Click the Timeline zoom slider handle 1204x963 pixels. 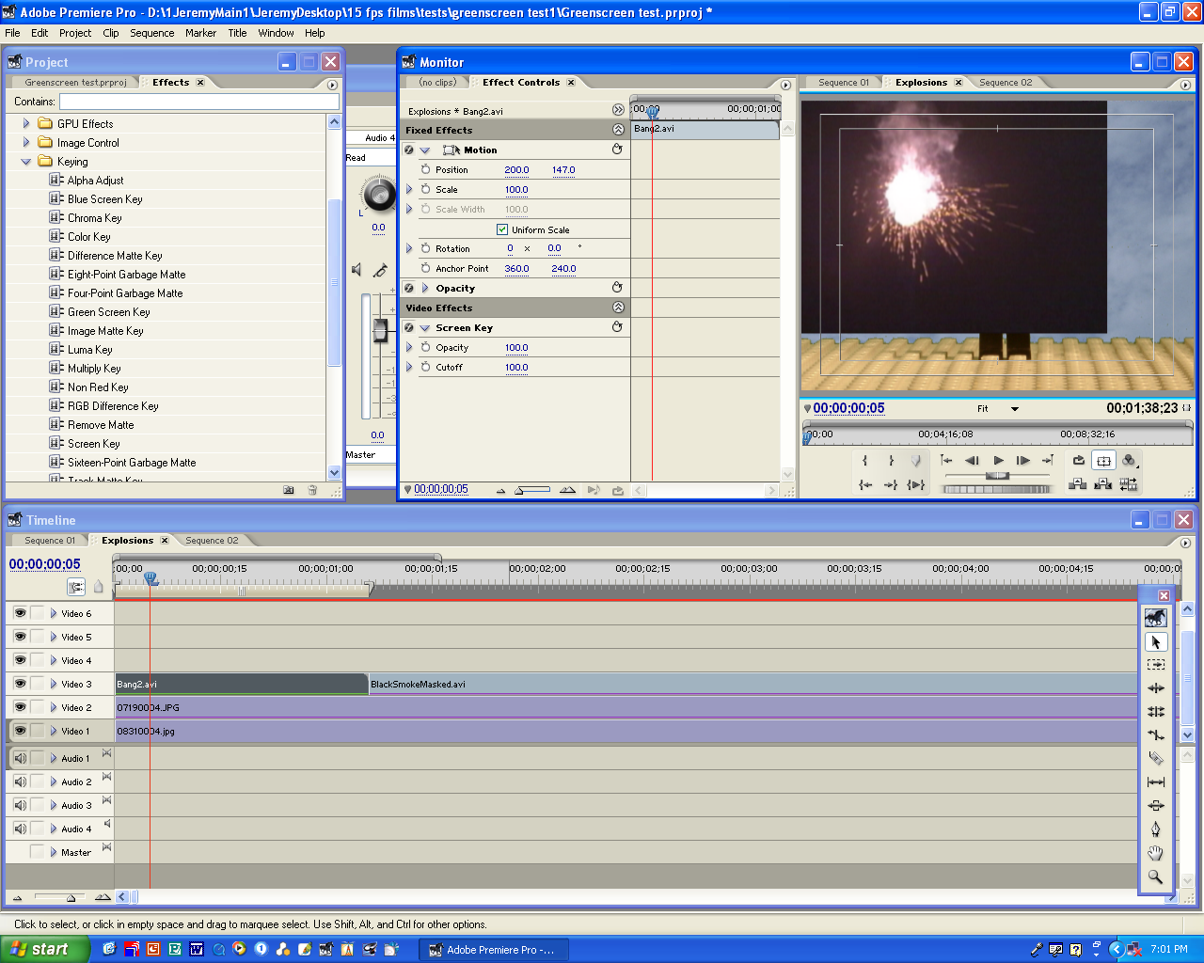click(71, 897)
